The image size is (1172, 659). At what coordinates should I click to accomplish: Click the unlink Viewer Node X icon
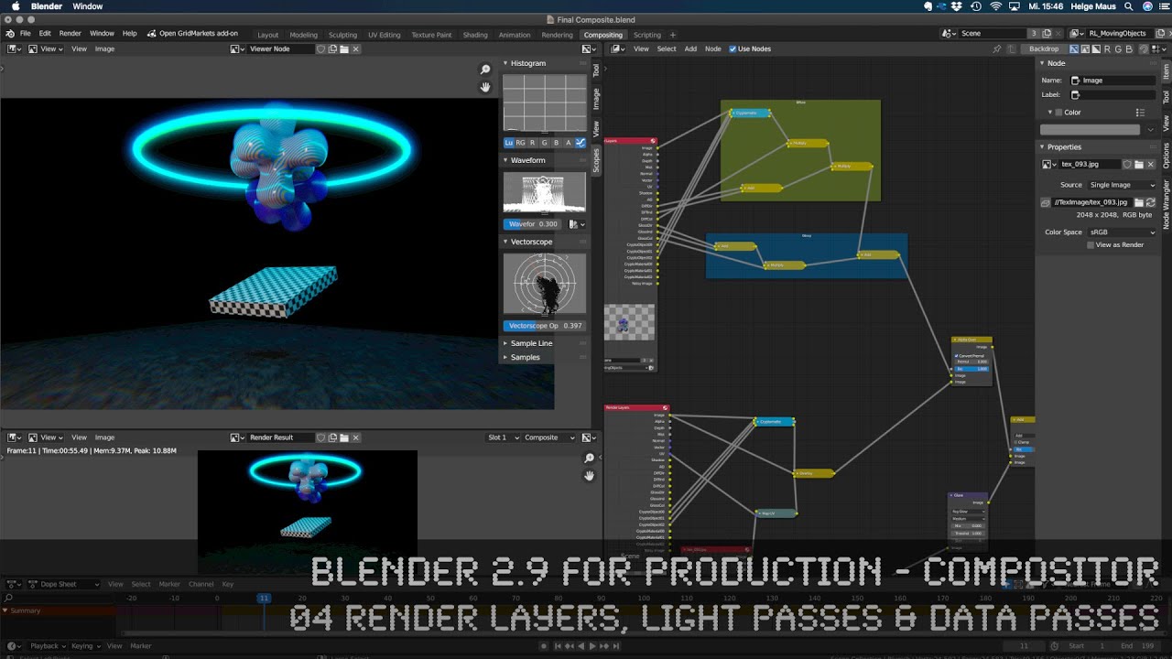click(355, 49)
